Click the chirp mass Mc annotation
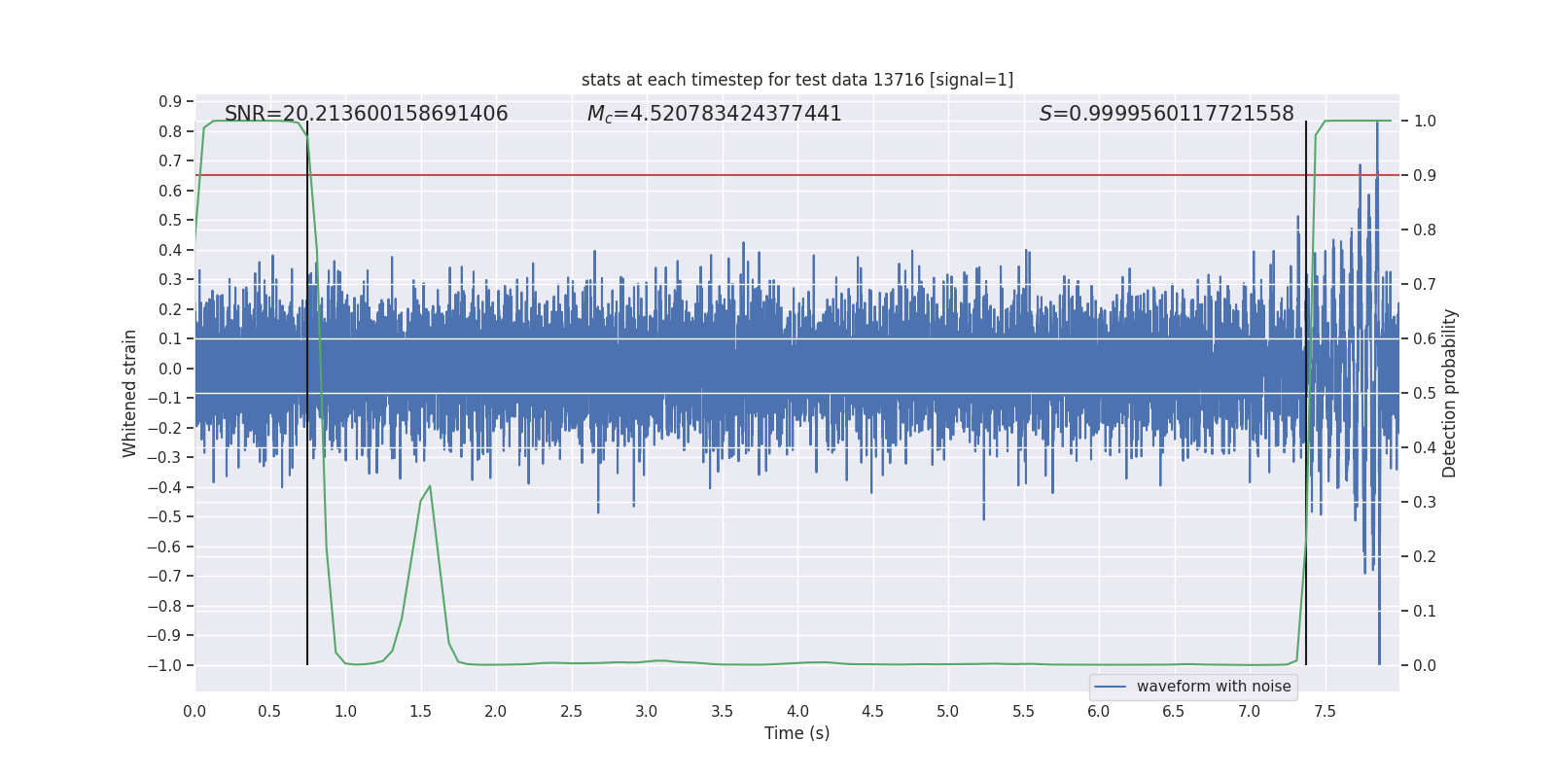Screen dimensions: 1556x778 [714, 114]
